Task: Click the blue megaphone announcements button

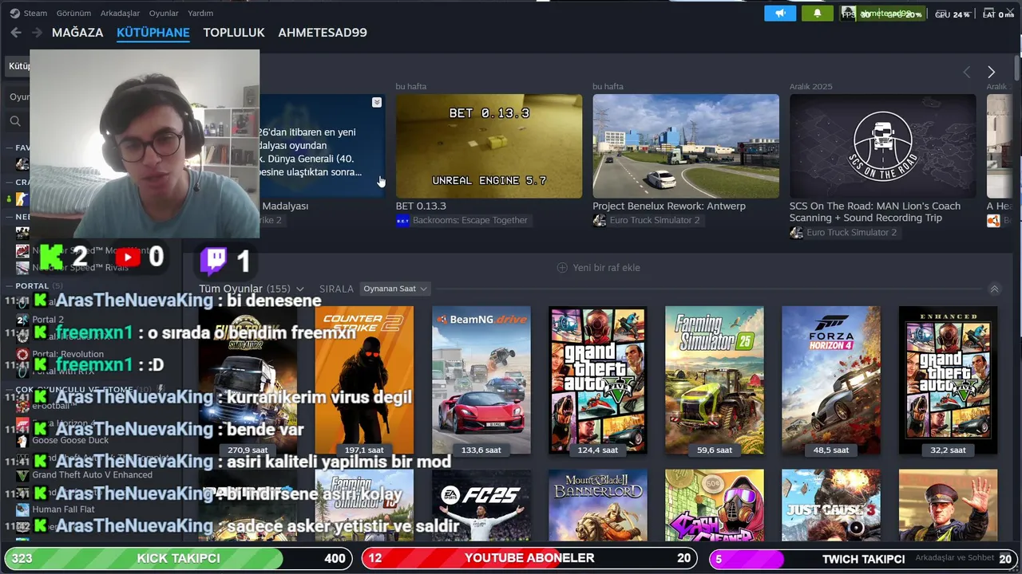Action: 780,14
